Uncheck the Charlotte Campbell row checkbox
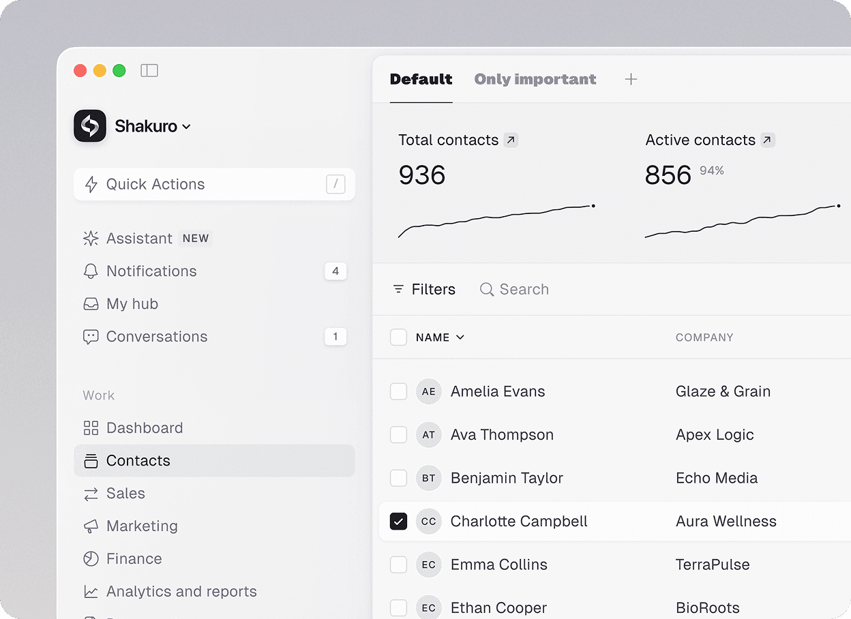This screenshot has height=619, width=851. click(x=398, y=522)
